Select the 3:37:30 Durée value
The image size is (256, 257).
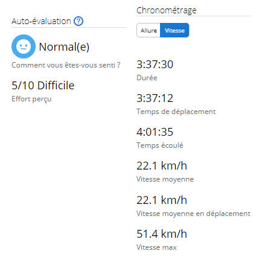(x=155, y=65)
